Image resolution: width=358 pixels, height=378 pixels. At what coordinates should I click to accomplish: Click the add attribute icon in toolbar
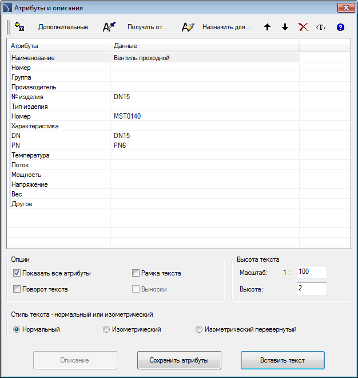(19, 27)
